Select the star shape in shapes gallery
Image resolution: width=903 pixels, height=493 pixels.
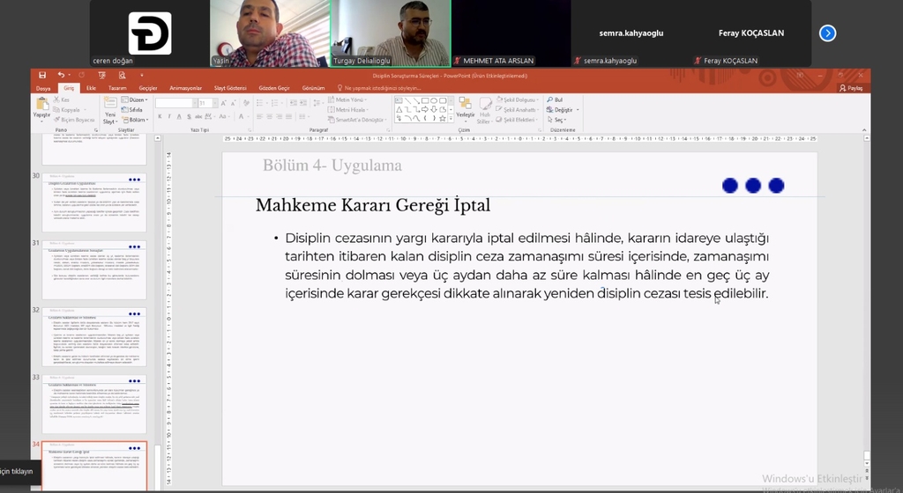pyautogui.click(x=443, y=118)
